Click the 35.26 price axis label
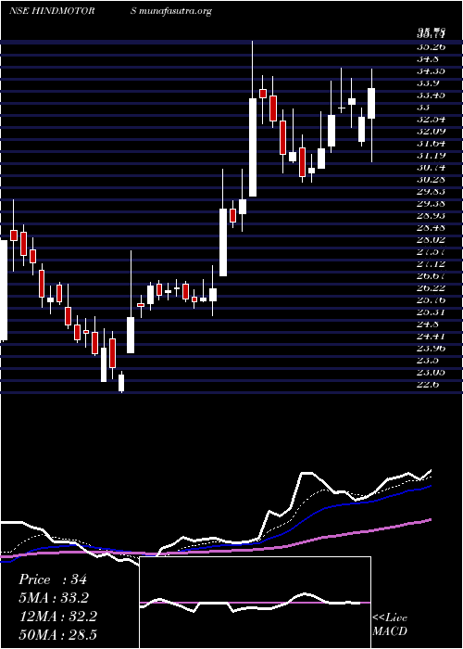 [x=431, y=46]
